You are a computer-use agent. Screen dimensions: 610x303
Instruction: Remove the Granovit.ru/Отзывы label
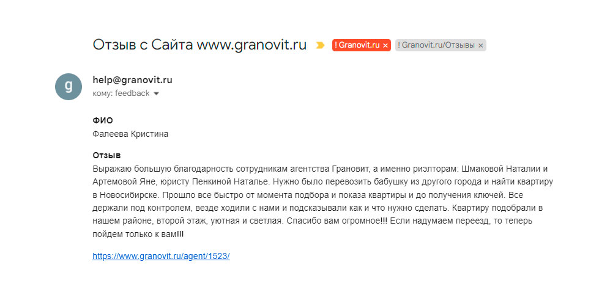pos(480,45)
